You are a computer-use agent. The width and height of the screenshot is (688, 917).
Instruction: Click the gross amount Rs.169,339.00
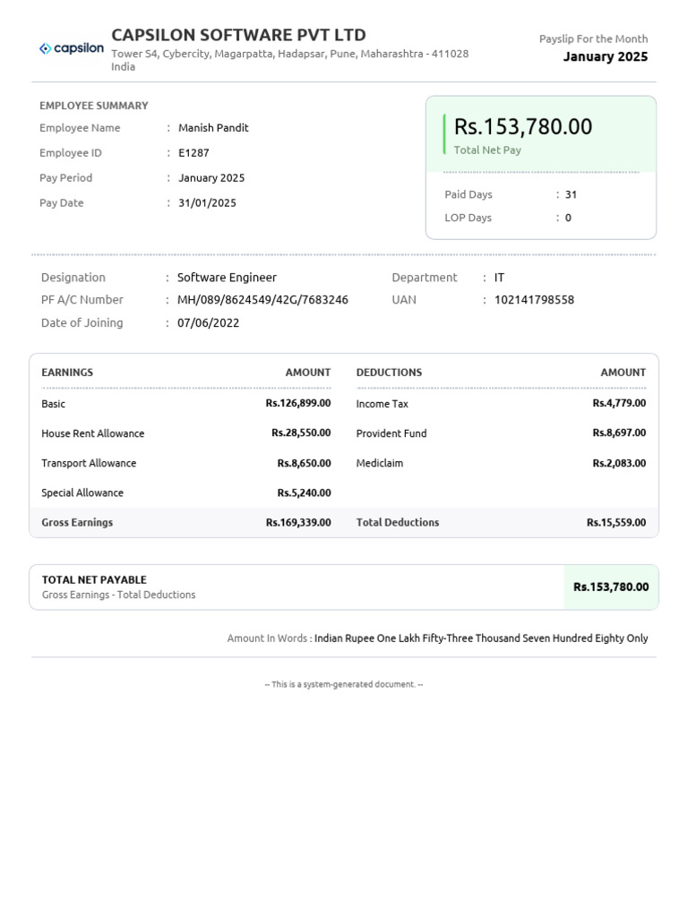[298, 523]
